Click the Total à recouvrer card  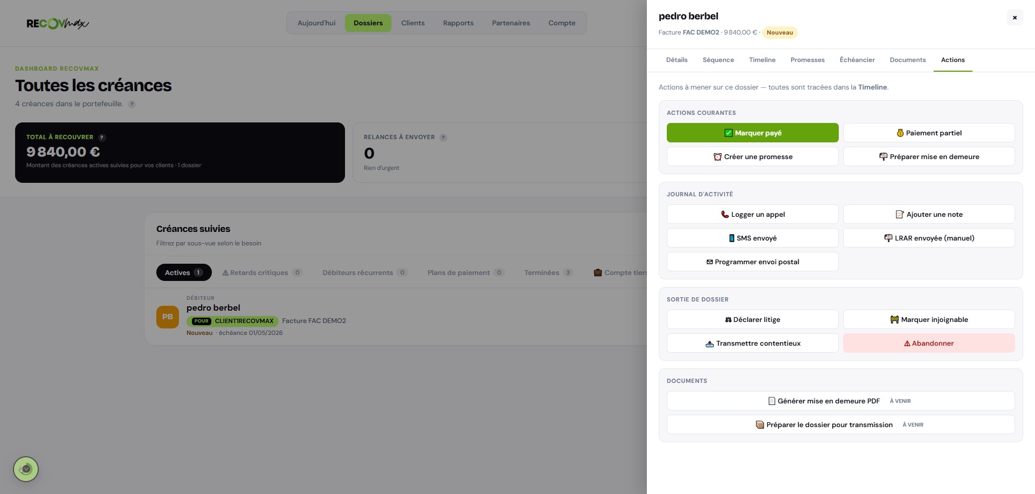180,153
